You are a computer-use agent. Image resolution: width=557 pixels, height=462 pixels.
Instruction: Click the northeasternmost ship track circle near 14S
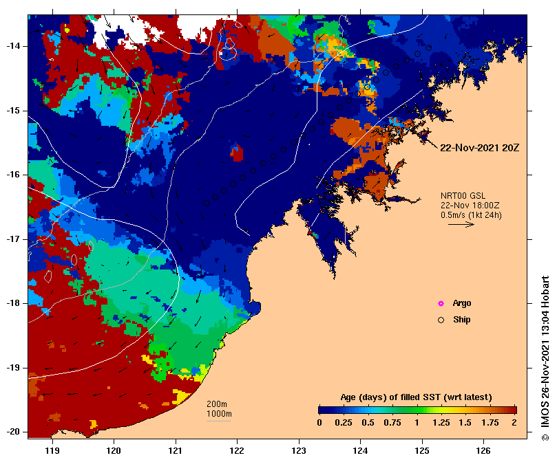[428, 47]
